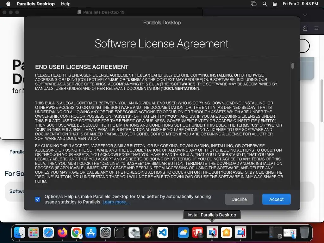Viewport: 324px width, 243px height.
Task: Open Google Chrome from the dock
Action: point(77,233)
